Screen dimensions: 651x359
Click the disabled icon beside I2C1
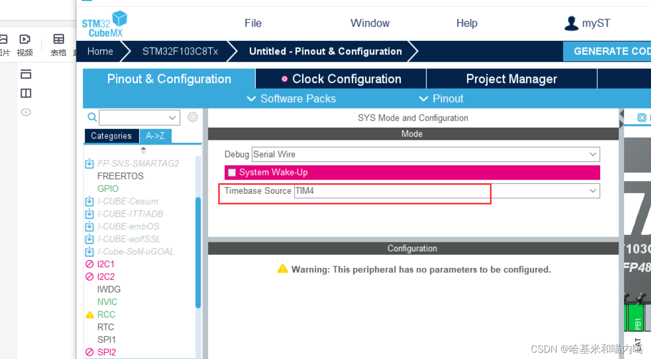[90, 264]
